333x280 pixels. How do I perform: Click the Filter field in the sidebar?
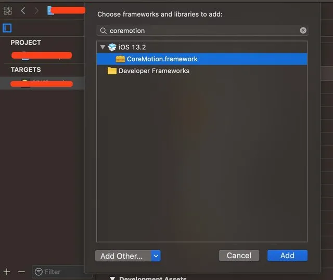[x=60, y=272]
